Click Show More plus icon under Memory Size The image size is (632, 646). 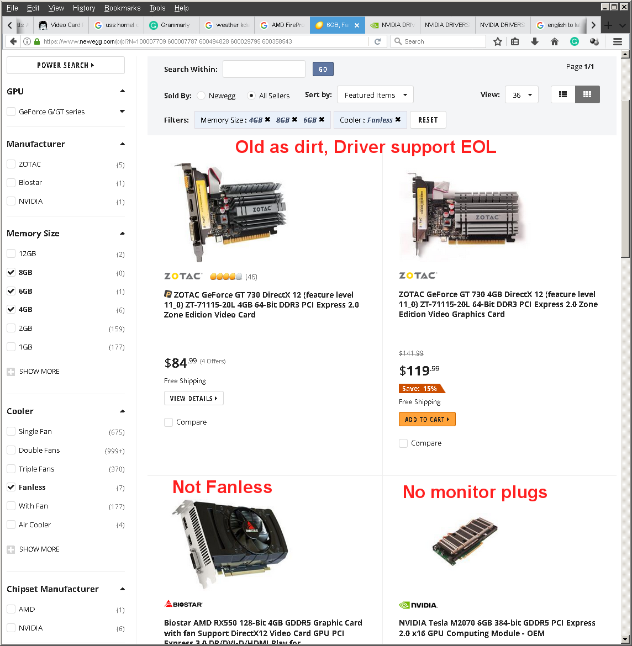[x=10, y=372]
